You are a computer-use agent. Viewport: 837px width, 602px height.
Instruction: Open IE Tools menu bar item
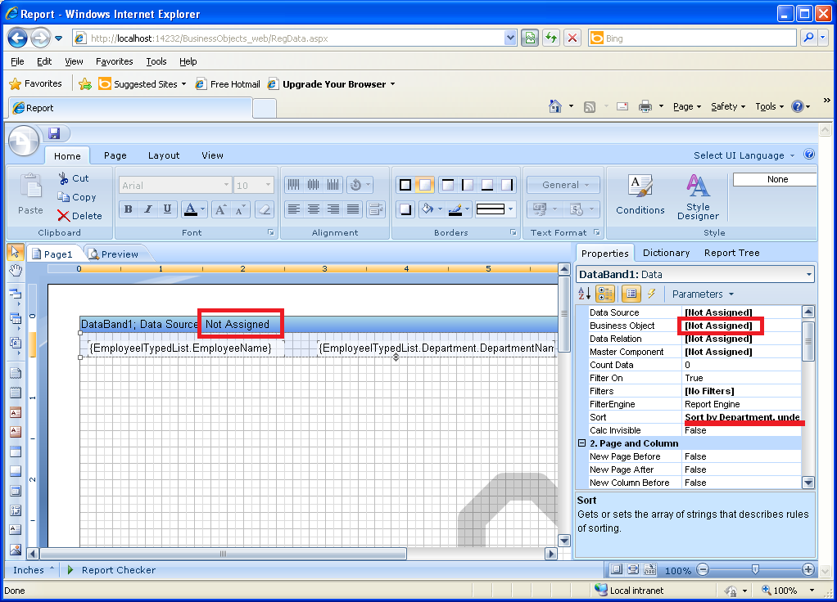click(156, 61)
